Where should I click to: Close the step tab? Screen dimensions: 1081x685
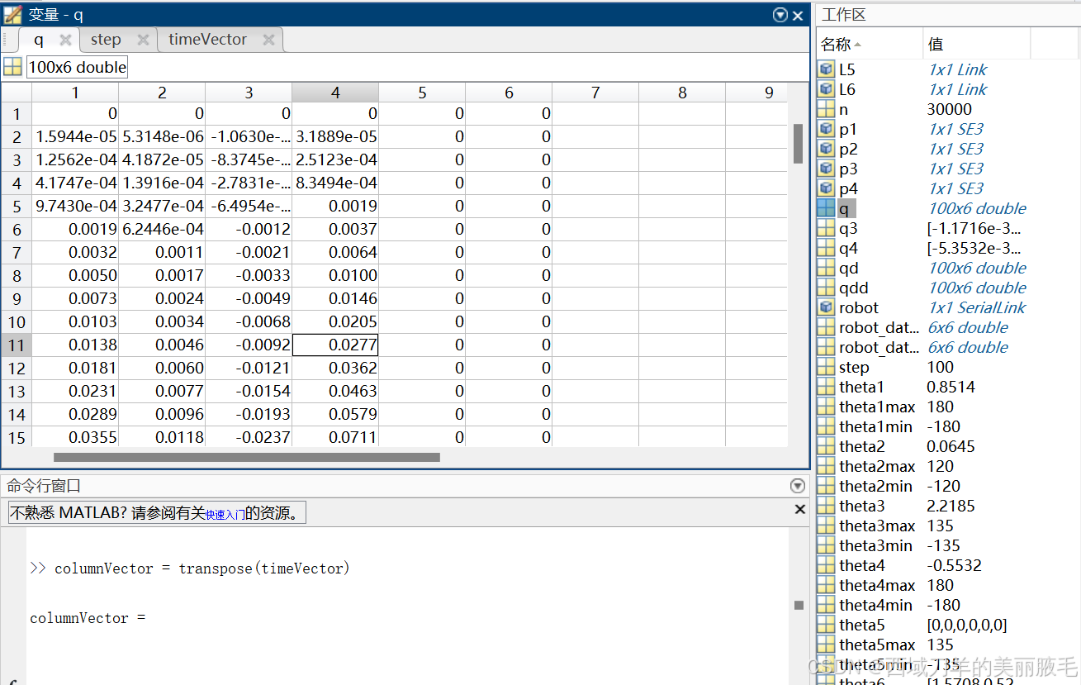pos(143,40)
